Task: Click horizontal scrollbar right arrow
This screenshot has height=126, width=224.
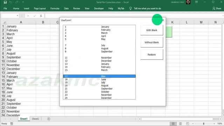Action: click(x=220, y=119)
